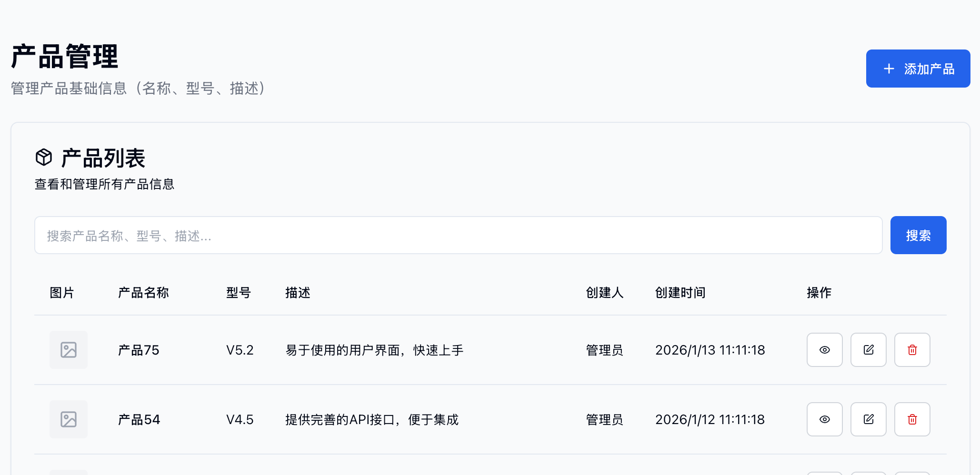Delete 产品75 using the trash icon
Viewport: 980px width, 475px height.
[x=912, y=350]
